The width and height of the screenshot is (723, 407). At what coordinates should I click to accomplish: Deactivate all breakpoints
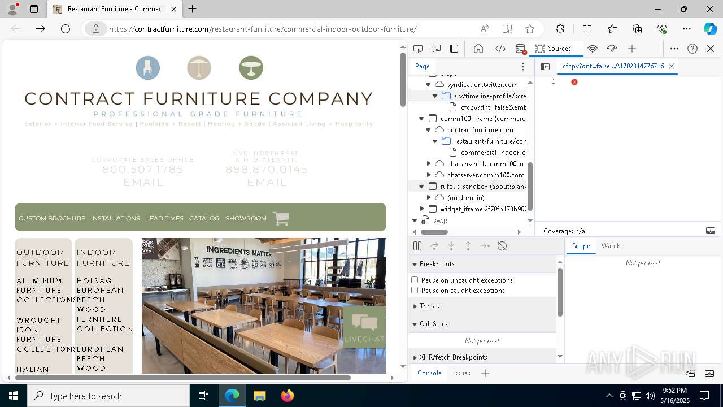(x=502, y=246)
